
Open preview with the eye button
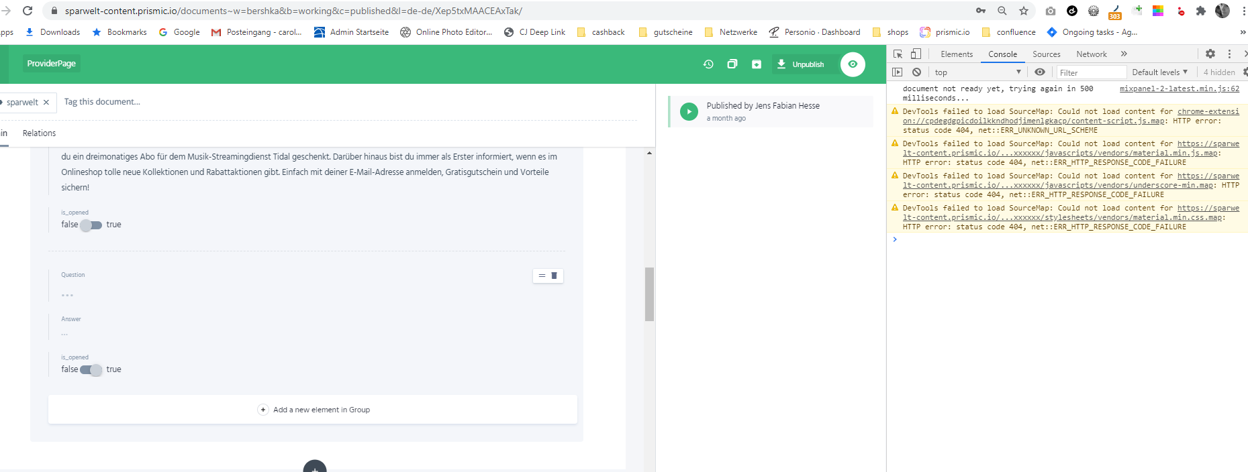tap(853, 64)
